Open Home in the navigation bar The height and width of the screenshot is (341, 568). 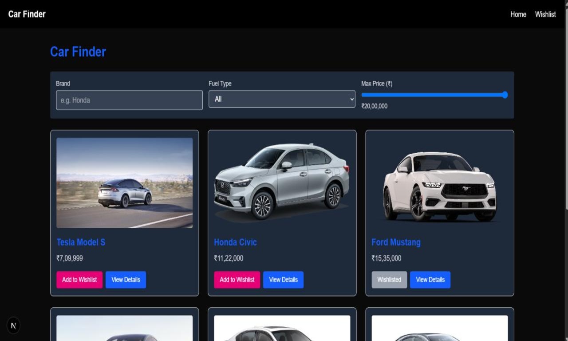[x=518, y=14]
